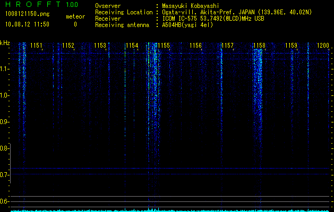Click the HROFFT 1.0.0 title text
This screenshot has width=334, height=212.
point(41,4)
